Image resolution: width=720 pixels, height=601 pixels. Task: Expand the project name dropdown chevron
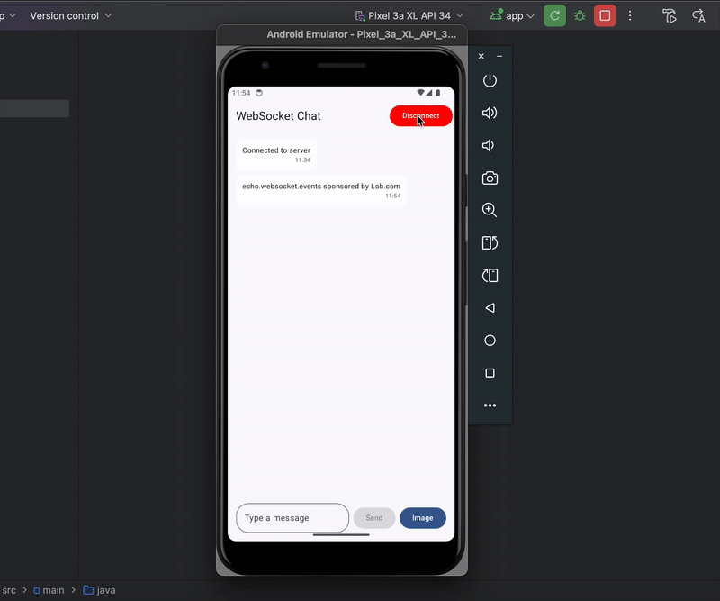pyautogui.click(x=13, y=15)
